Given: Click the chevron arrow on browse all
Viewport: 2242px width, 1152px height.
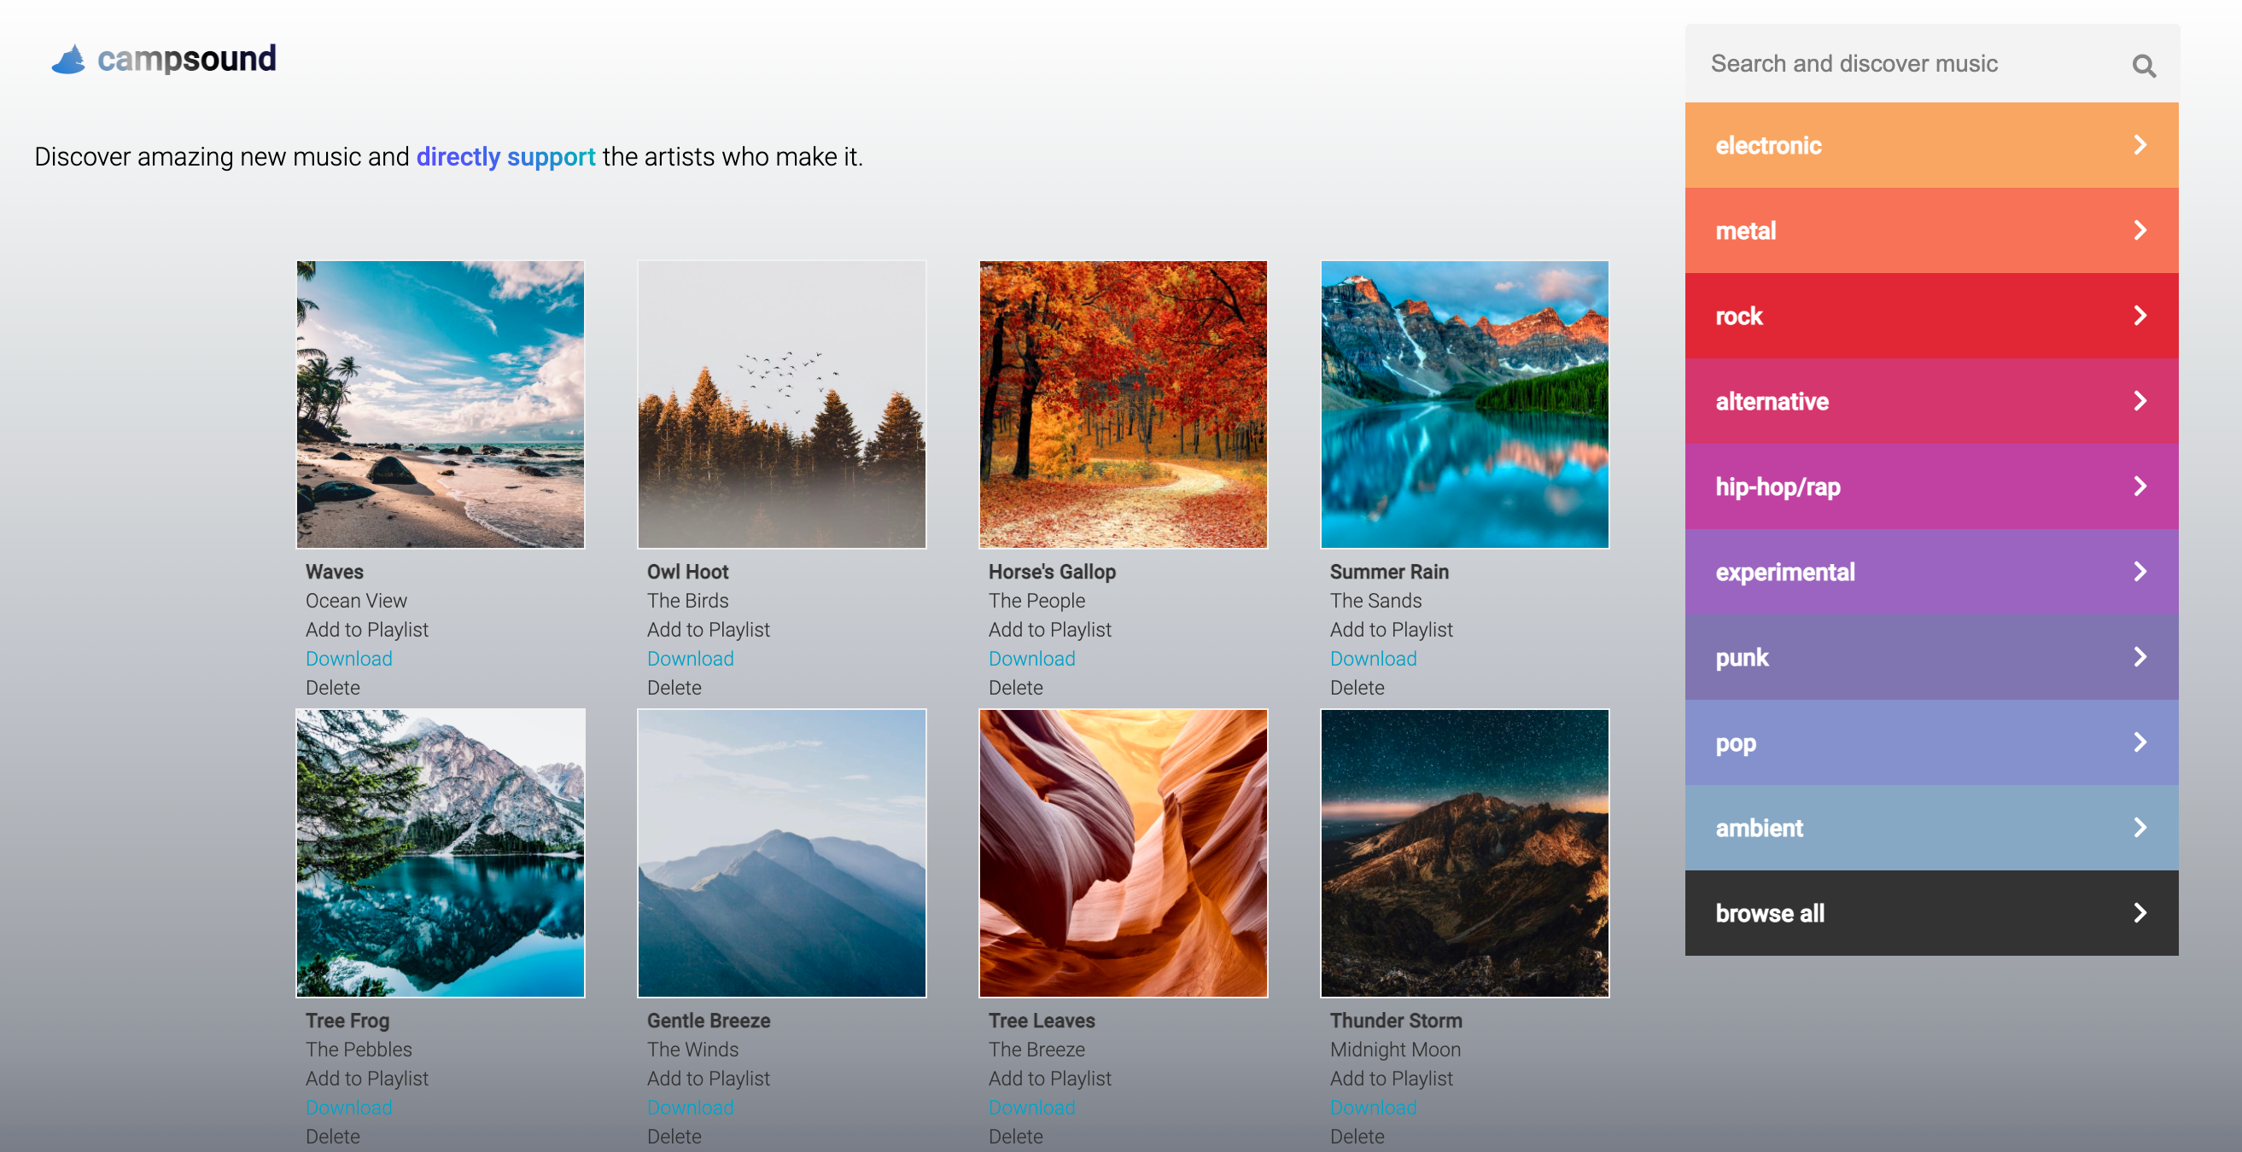Looking at the screenshot, I should point(2140,913).
